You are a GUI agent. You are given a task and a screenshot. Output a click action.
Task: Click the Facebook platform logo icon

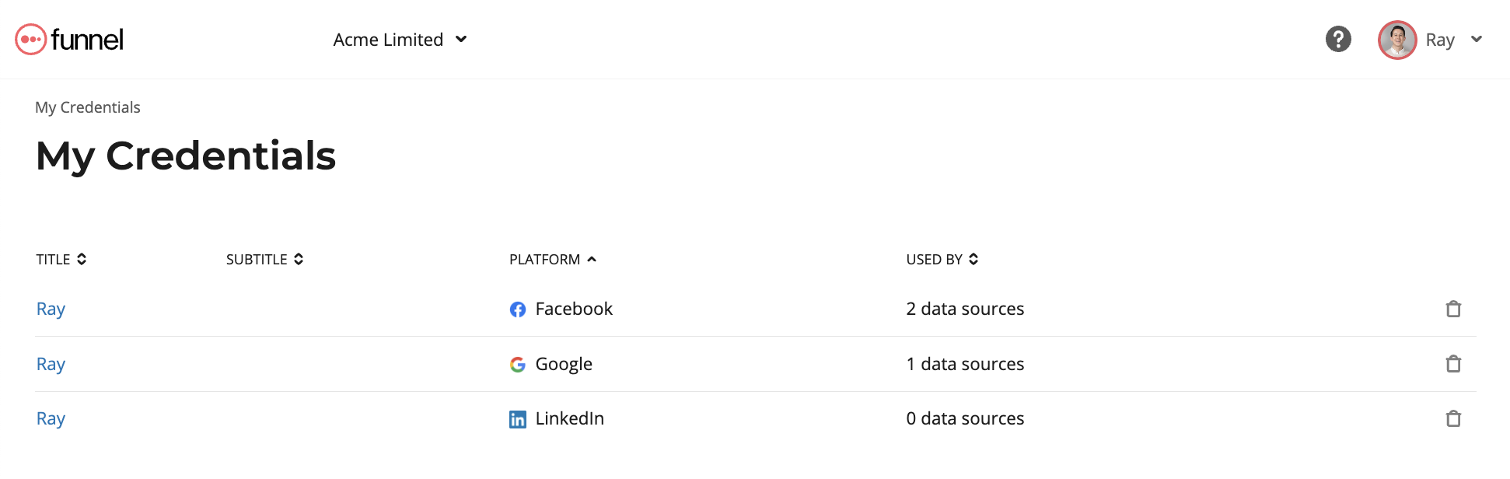518,309
